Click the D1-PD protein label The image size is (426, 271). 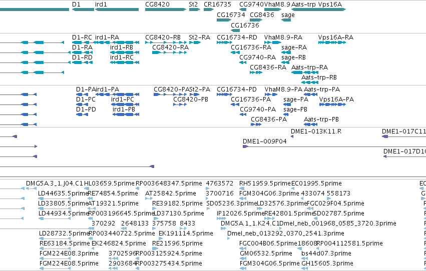pyautogui.click(x=86, y=109)
